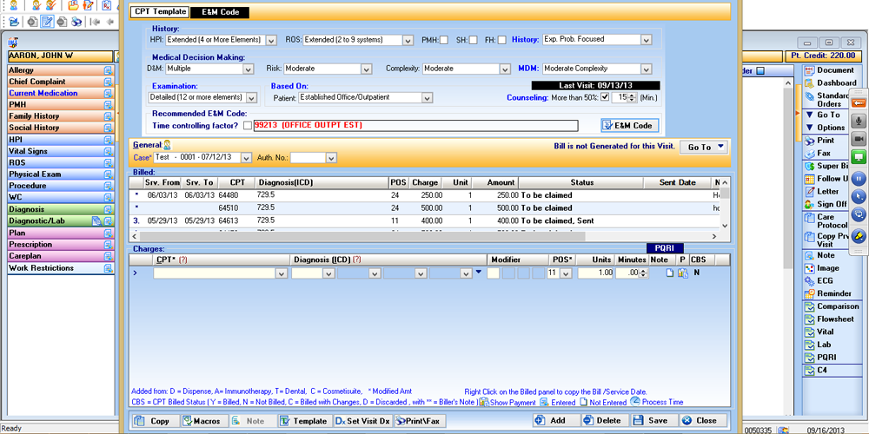Screen dimensions: 869x434
Task: Click the Add button
Action: pos(556,421)
